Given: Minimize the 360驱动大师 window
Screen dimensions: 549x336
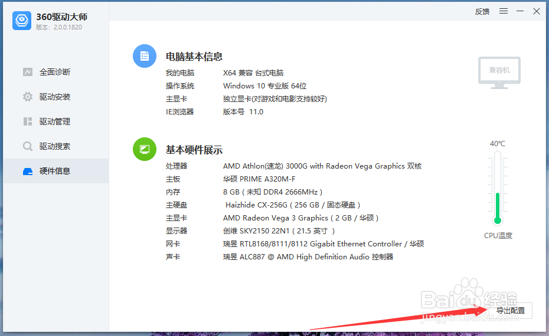Looking at the screenshot, I should (520, 11).
